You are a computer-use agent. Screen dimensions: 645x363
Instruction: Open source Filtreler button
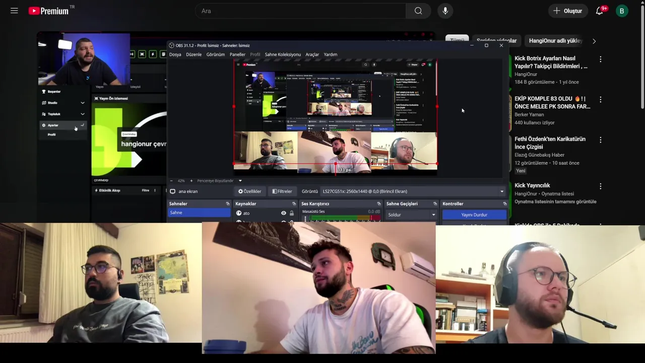282,192
